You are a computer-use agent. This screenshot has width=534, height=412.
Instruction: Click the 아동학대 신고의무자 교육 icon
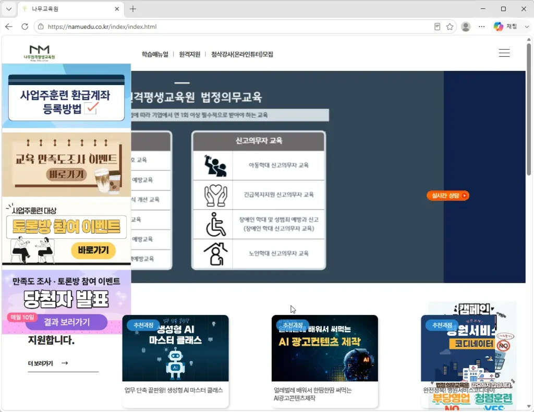tap(215, 166)
